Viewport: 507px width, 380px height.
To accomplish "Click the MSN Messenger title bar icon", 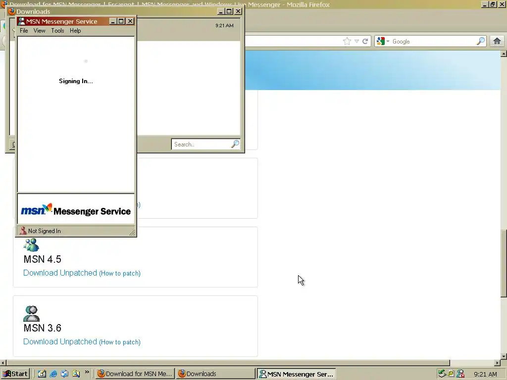I will pyautogui.click(x=22, y=21).
